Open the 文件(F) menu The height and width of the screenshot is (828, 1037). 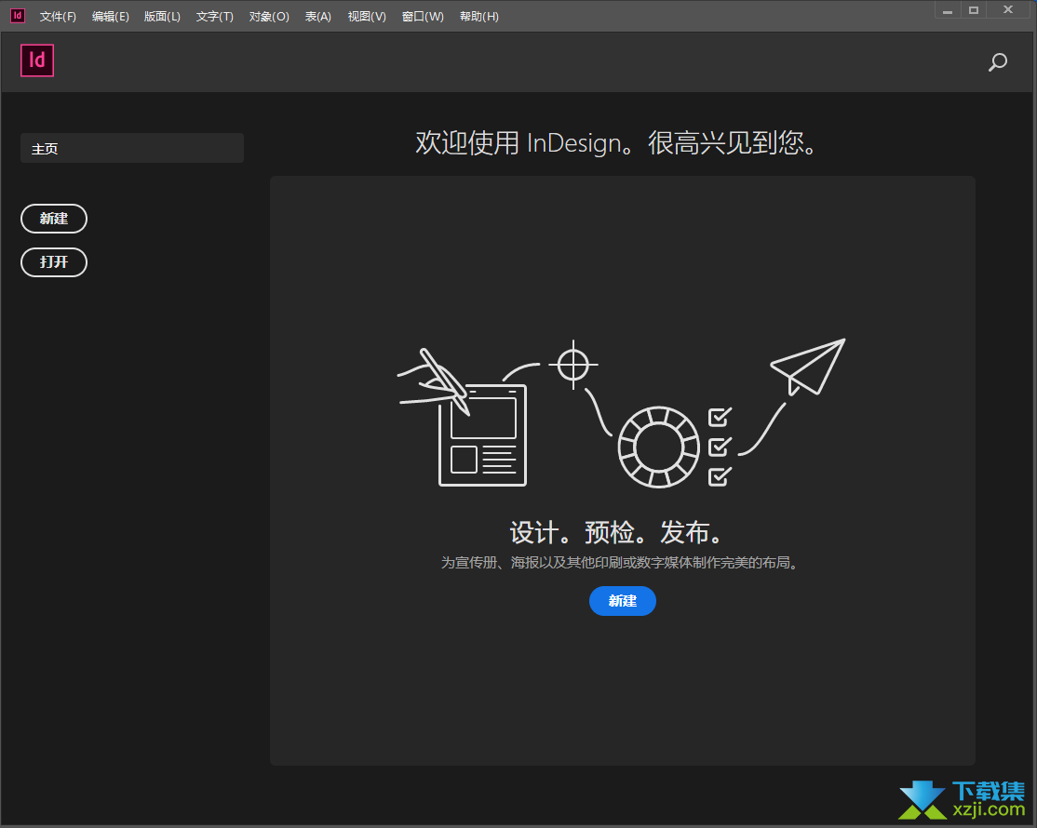(58, 17)
